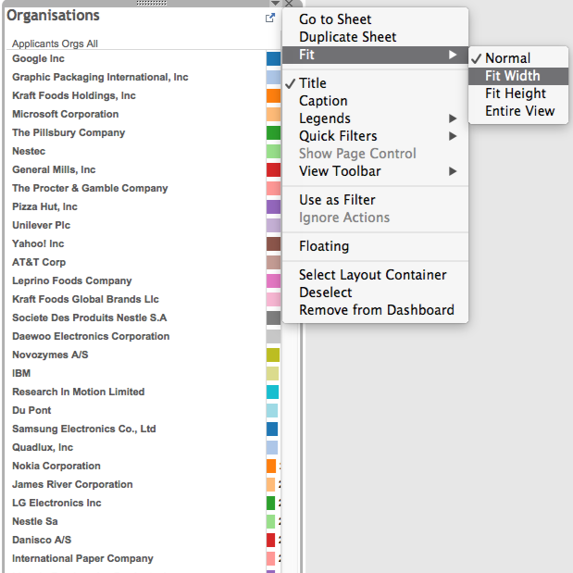
Task: Select Kraft Foods Global Brands Llc row
Action: tap(85, 299)
